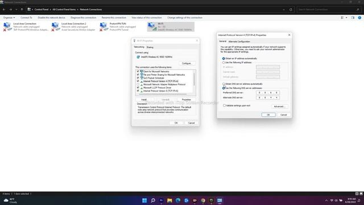The image size is (364, 205).
Task: Toggle Internet Protocol Version 4 checkbox
Action: point(138,81)
